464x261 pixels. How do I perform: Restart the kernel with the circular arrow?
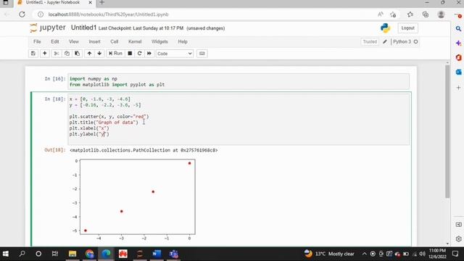[139, 54]
